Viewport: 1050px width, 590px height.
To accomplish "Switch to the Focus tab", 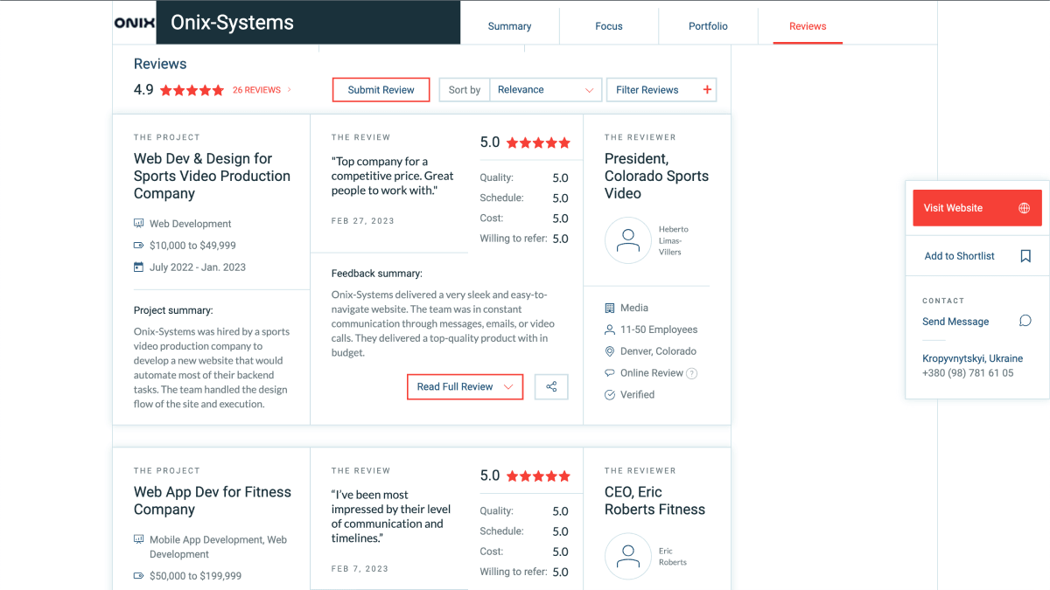I will 609,26.
